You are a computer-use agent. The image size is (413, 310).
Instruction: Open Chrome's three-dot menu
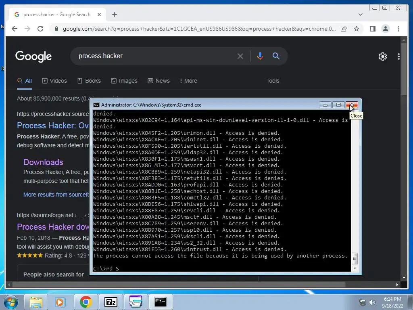(x=398, y=29)
